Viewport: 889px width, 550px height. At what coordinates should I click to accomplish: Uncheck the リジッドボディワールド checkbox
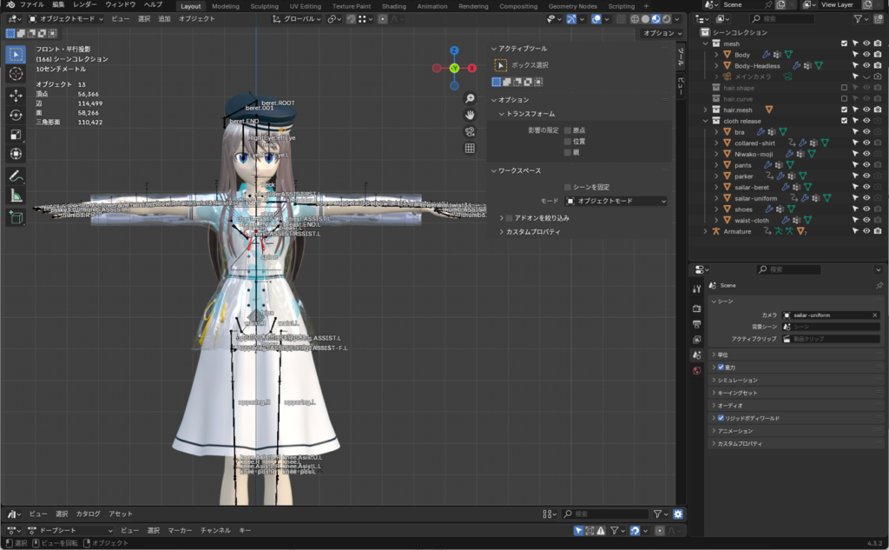[x=721, y=418]
